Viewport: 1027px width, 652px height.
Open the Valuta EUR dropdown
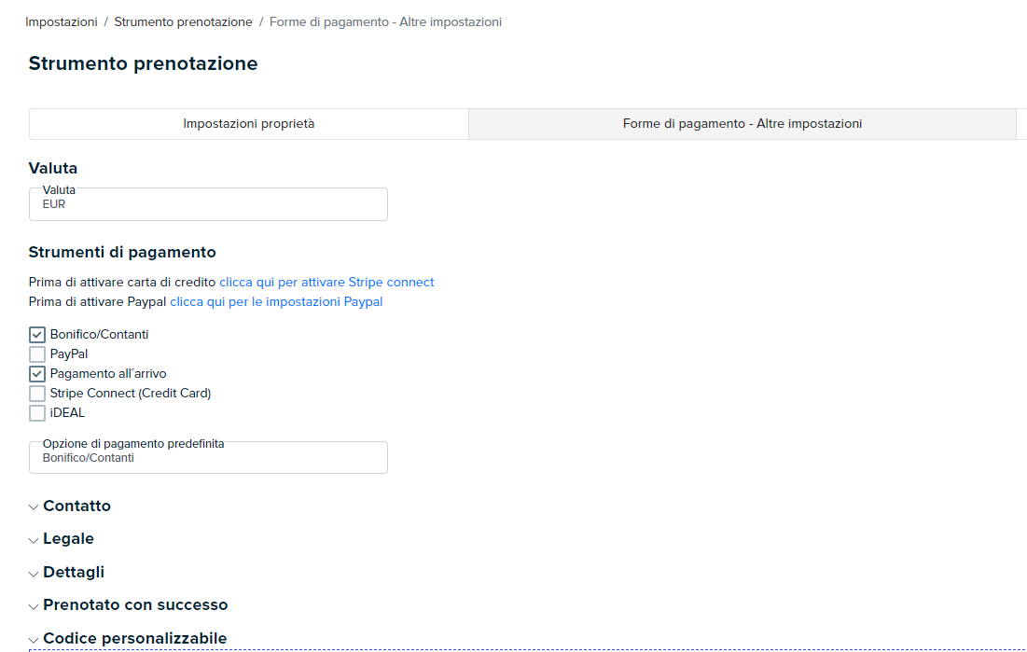[208, 204]
